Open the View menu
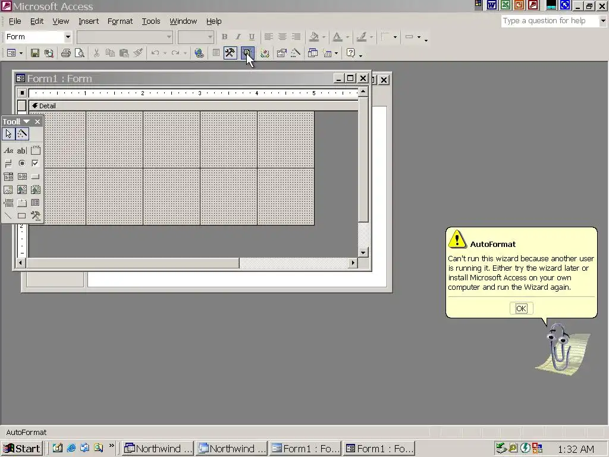The image size is (609, 457). point(61,21)
